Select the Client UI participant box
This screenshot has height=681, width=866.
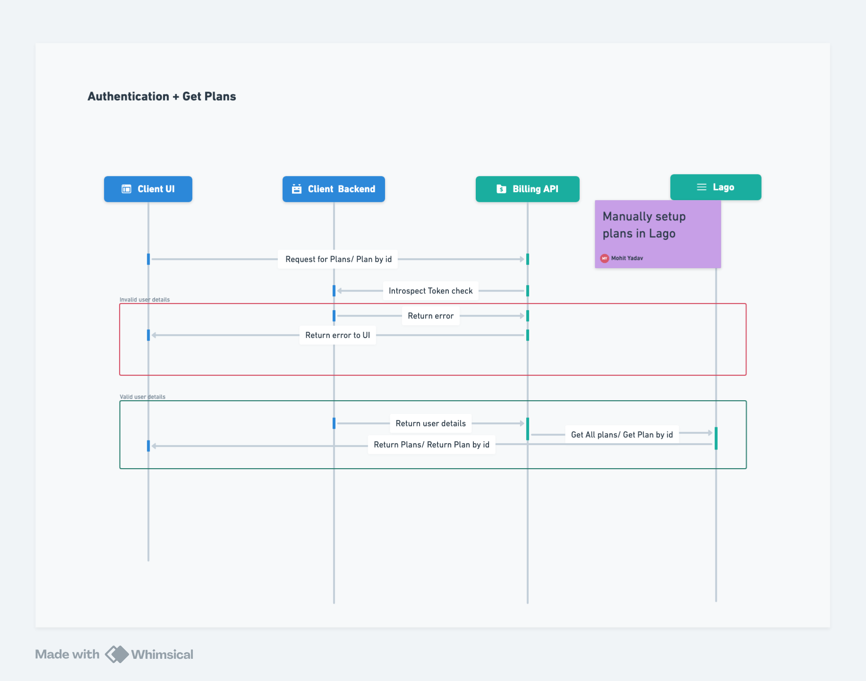148,189
